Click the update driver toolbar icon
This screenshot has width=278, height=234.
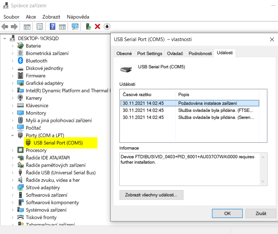click(88, 27)
